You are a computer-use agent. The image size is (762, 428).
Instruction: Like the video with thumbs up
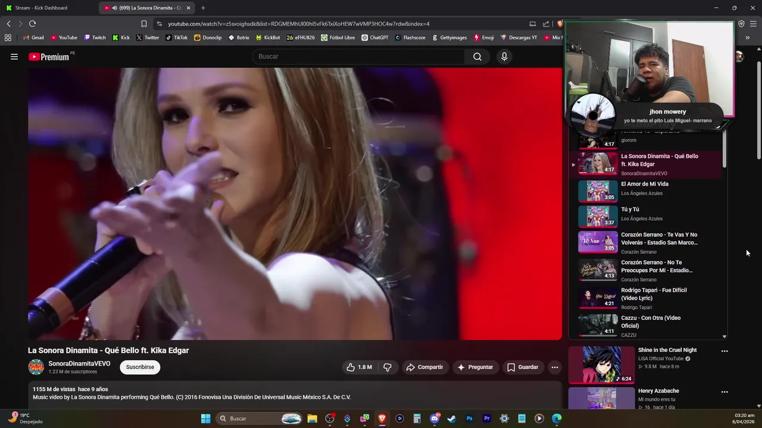pos(359,367)
